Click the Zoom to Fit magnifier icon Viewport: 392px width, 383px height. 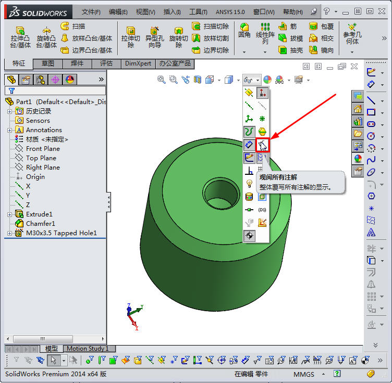coord(162,80)
